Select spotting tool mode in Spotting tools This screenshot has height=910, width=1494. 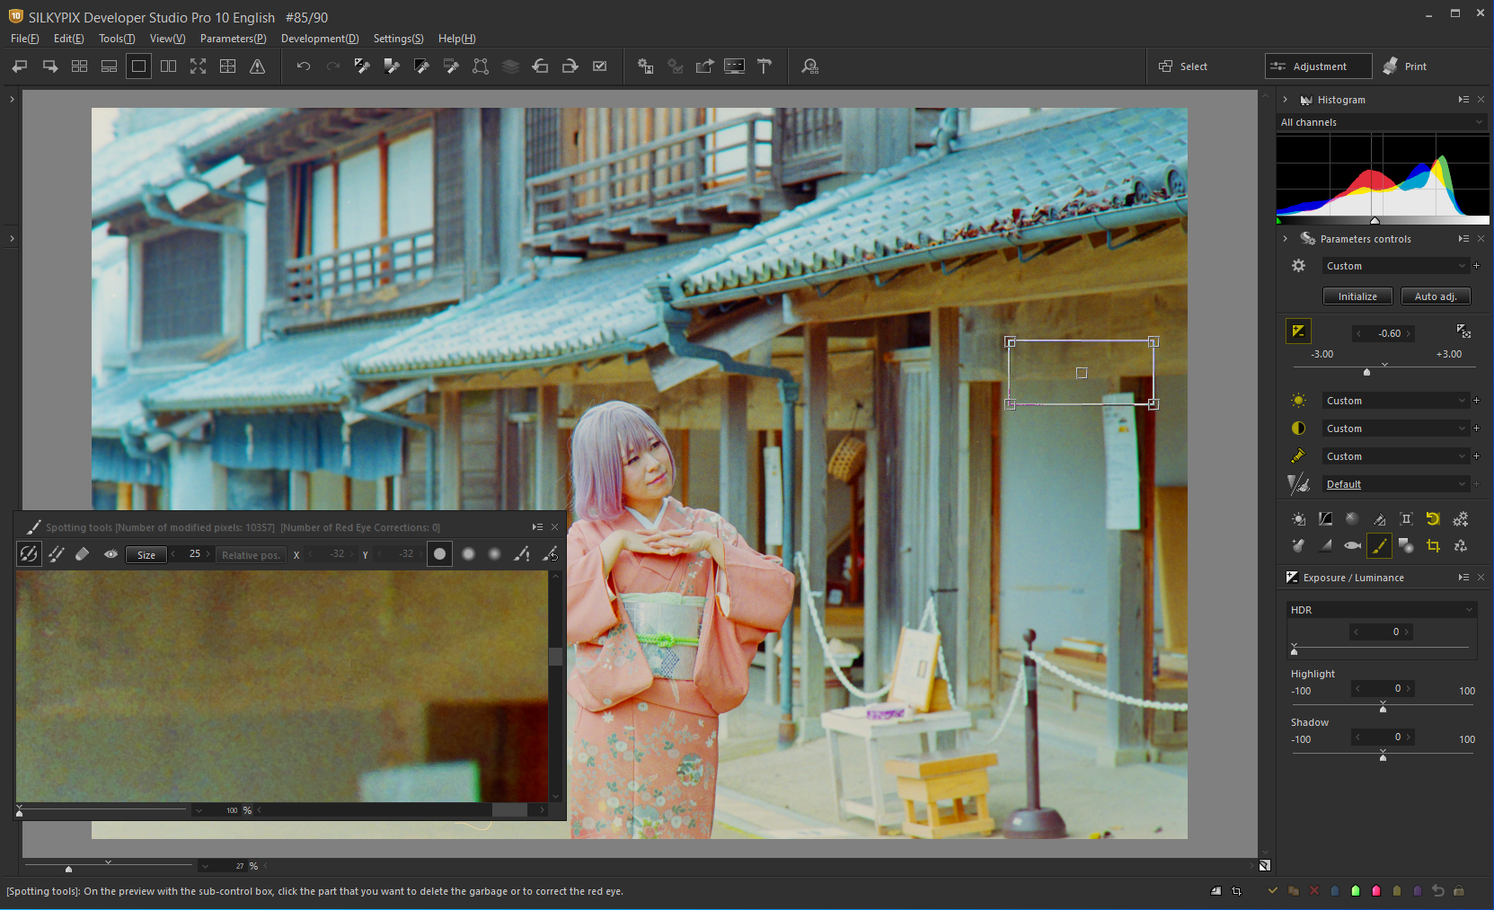point(29,554)
